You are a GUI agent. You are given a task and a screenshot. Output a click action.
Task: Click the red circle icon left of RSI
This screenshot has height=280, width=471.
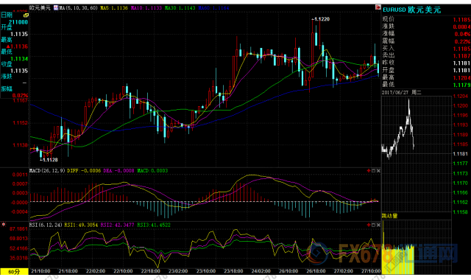[4, 224]
